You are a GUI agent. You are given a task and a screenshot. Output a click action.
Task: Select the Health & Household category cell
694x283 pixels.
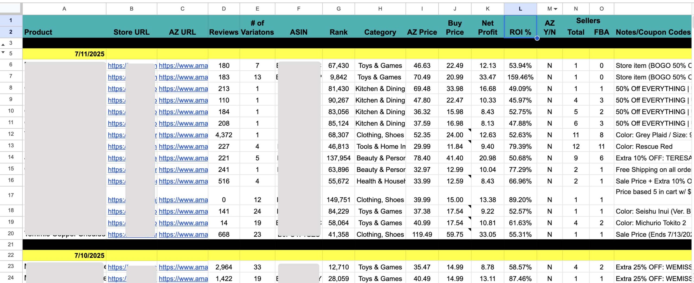pyautogui.click(x=380, y=181)
